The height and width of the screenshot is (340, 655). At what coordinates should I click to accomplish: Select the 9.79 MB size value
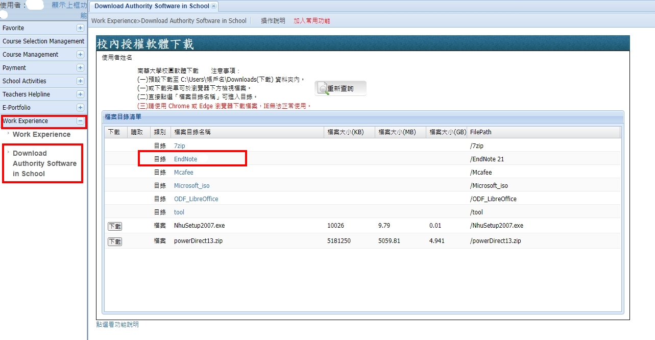tap(384, 226)
